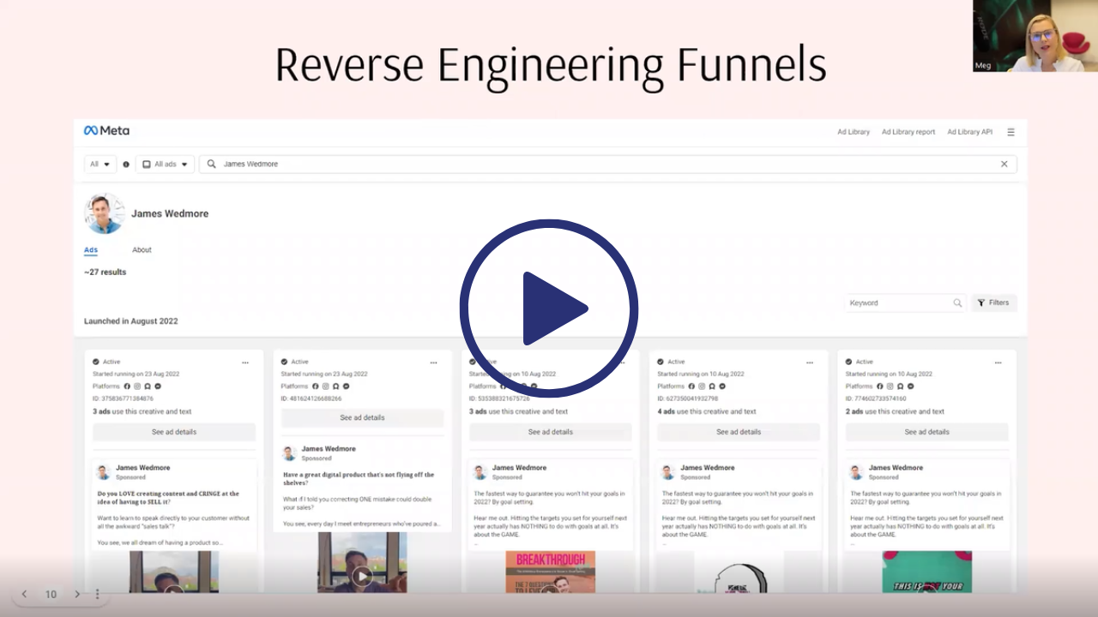The image size is (1098, 617).
Task: Open three-dot menu on the 4 ads card
Action: point(810,362)
